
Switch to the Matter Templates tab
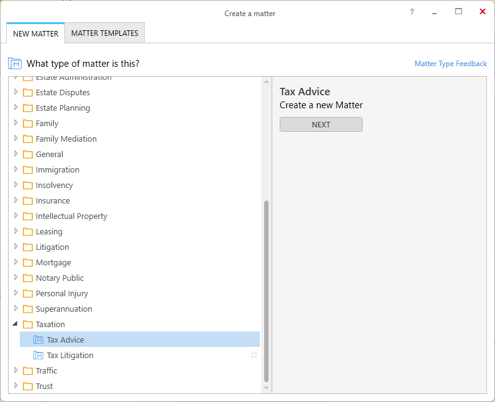105,33
